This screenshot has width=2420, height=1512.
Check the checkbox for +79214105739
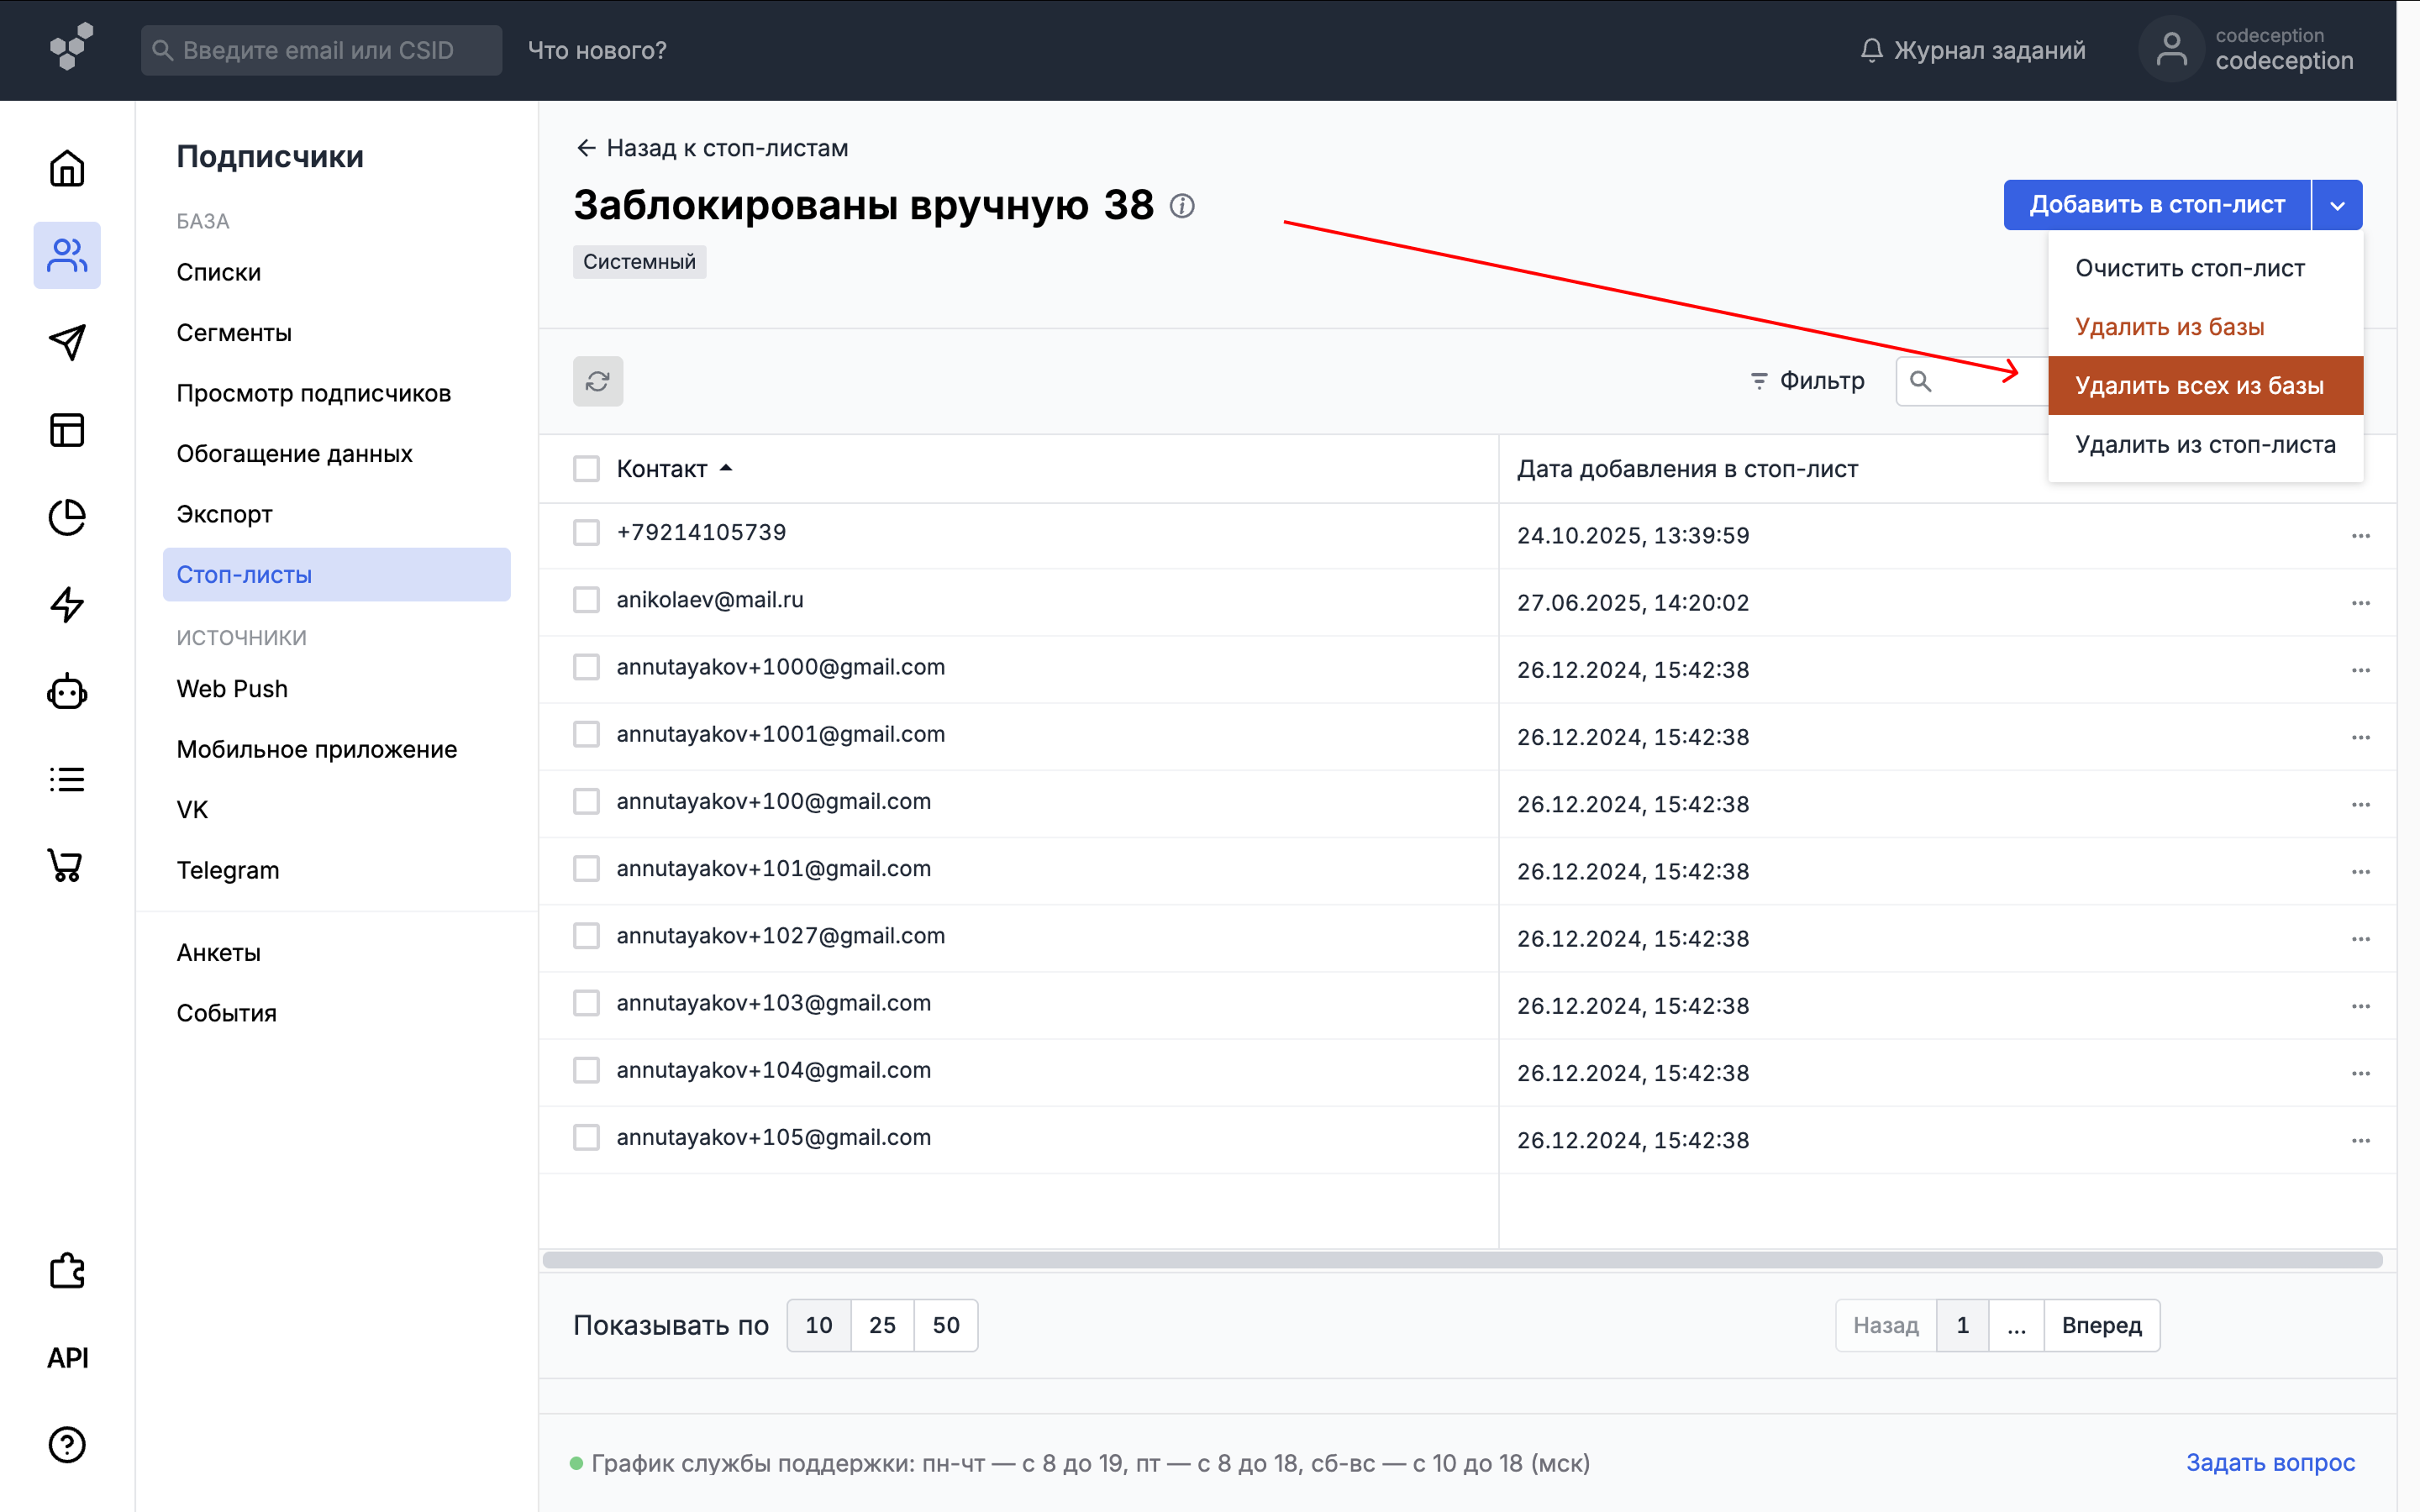click(586, 532)
